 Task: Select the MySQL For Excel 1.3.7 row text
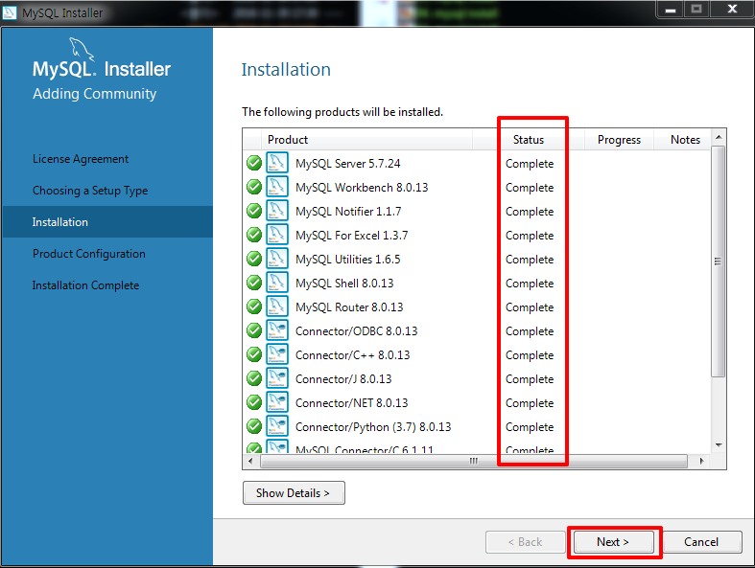(x=351, y=236)
